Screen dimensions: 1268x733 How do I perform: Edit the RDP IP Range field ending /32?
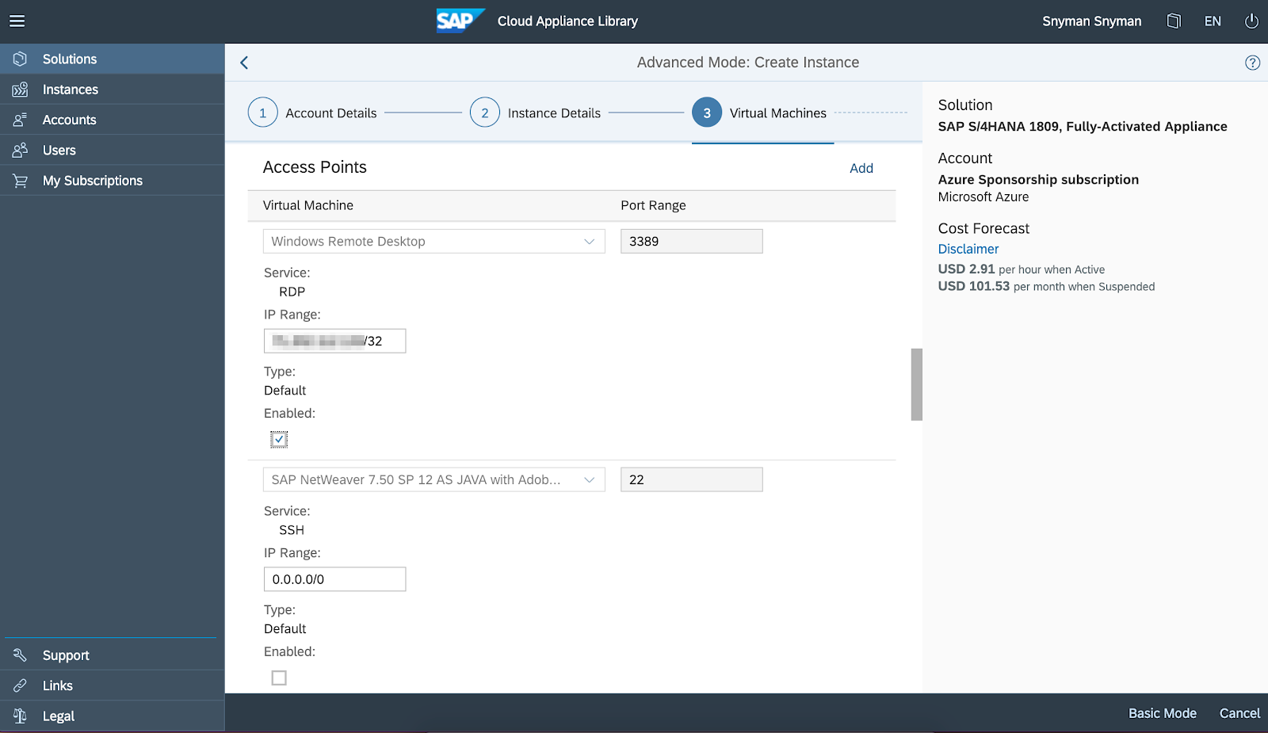(x=334, y=341)
